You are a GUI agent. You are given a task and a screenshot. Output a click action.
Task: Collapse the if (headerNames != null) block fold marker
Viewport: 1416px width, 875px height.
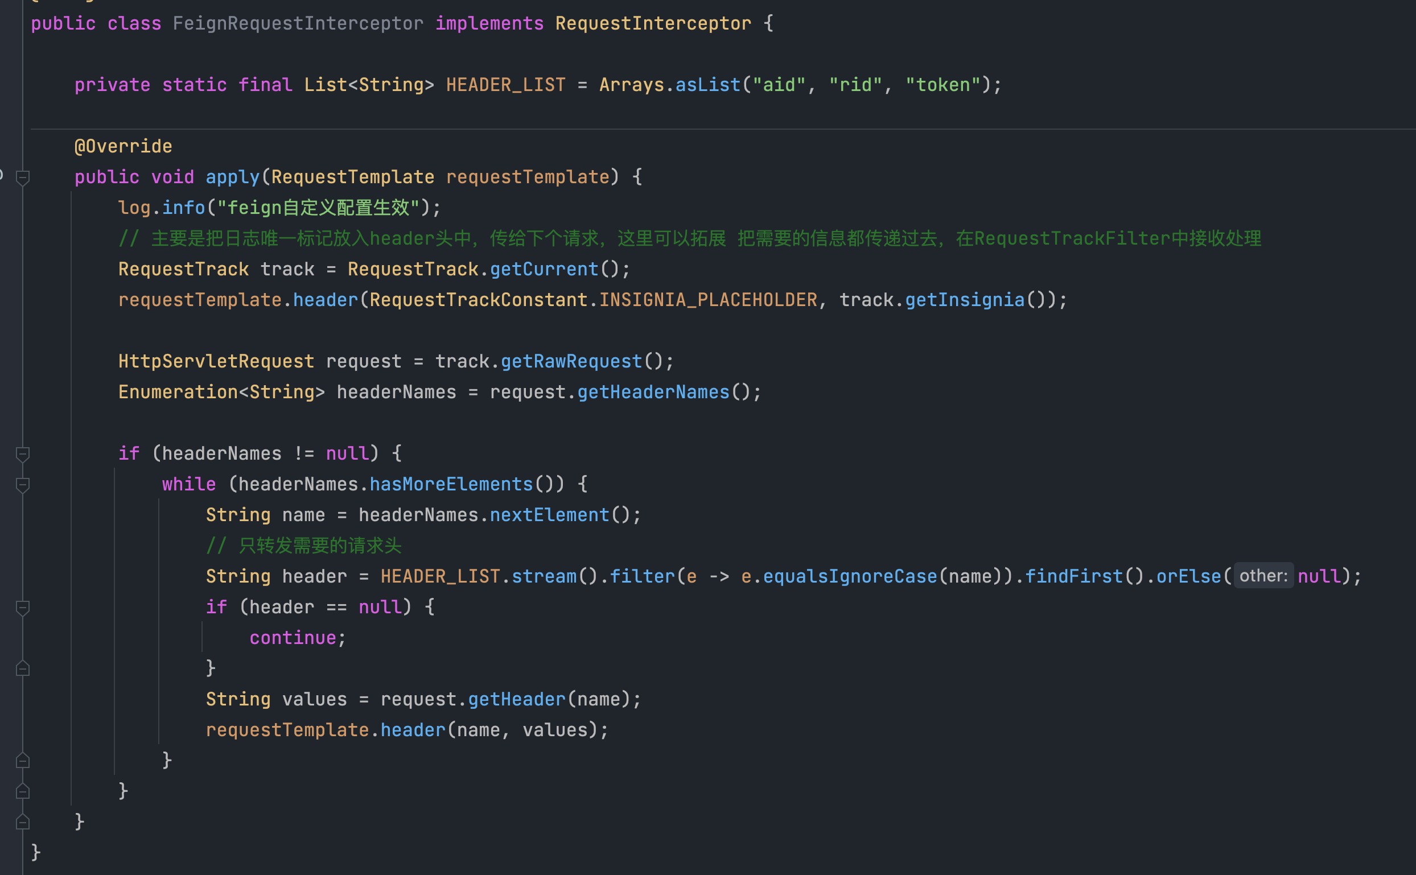pos(23,454)
